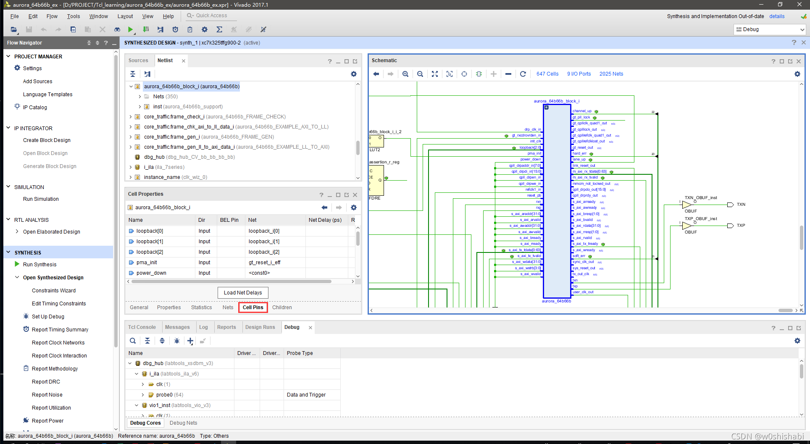The image size is (810, 444).
Task: Switch to the Tcl Console tab
Action: [142, 327]
